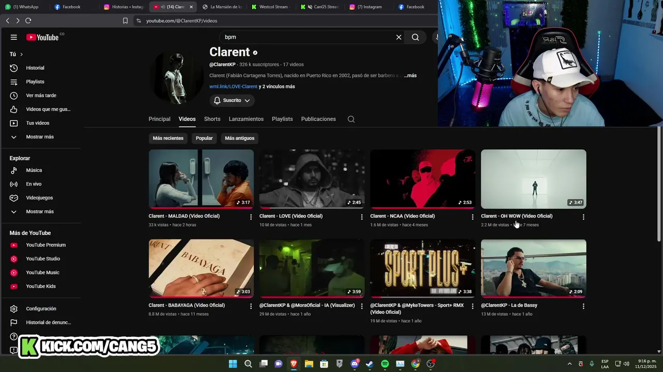Play the BABAYAGA video thumbnail

[201, 269]
